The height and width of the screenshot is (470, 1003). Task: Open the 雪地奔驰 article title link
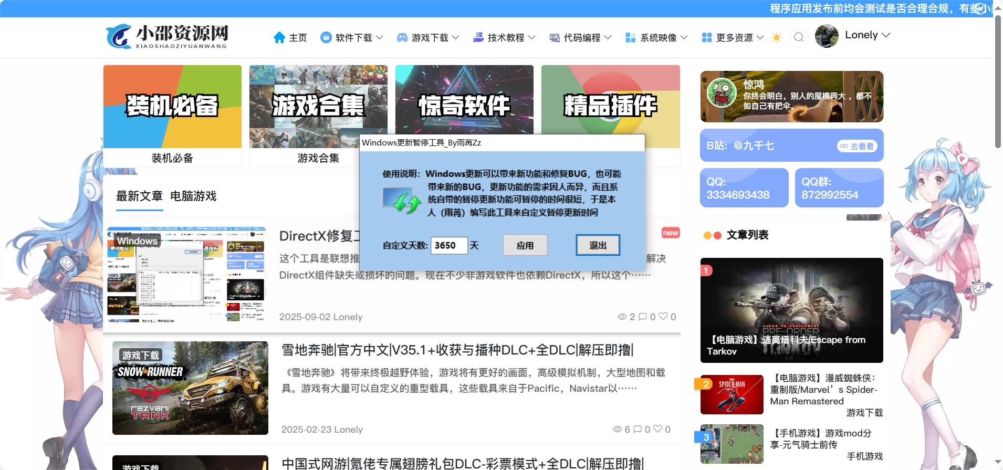[x=458, y=350]
